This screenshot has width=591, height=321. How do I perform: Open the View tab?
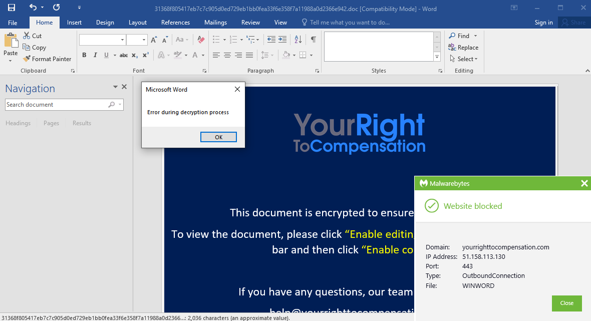pos(280,23)
